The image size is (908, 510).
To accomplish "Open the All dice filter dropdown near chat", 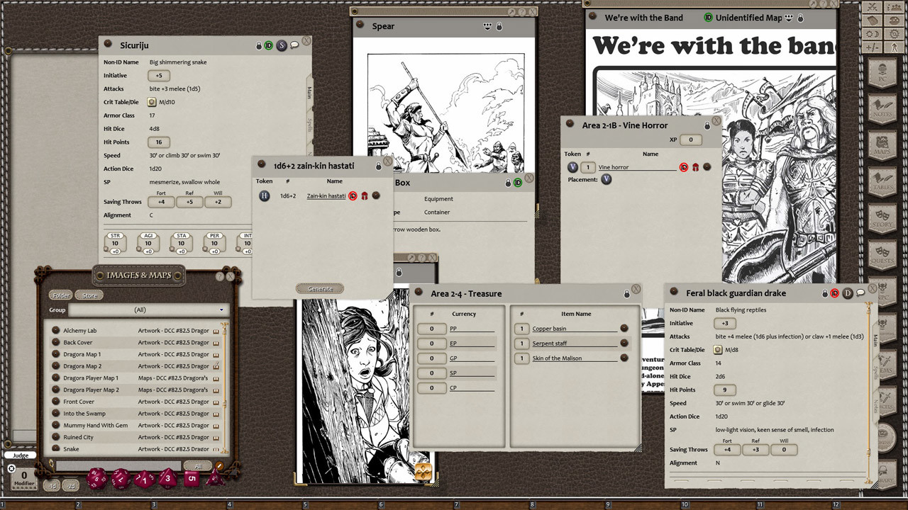I will click(x=198, y=465).
